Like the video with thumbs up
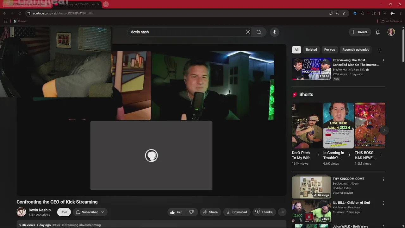Image resolution: width=405 pixels, height=228 pixels. click(x=176, y=212)
